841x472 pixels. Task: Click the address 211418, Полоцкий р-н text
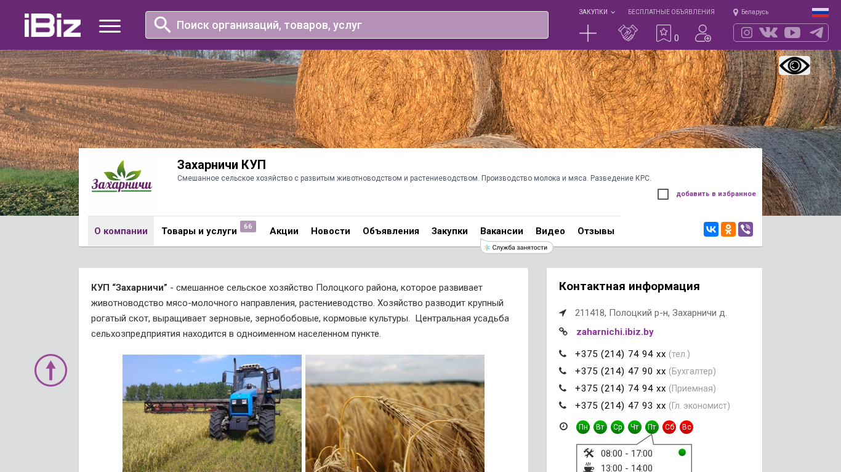pyautogui.click(x=651, y=313)
